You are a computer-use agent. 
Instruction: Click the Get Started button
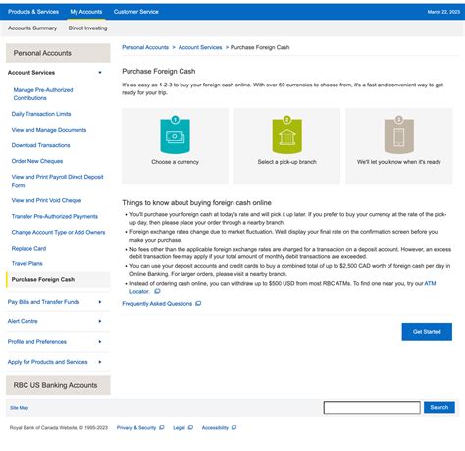[x=427, y=332]
